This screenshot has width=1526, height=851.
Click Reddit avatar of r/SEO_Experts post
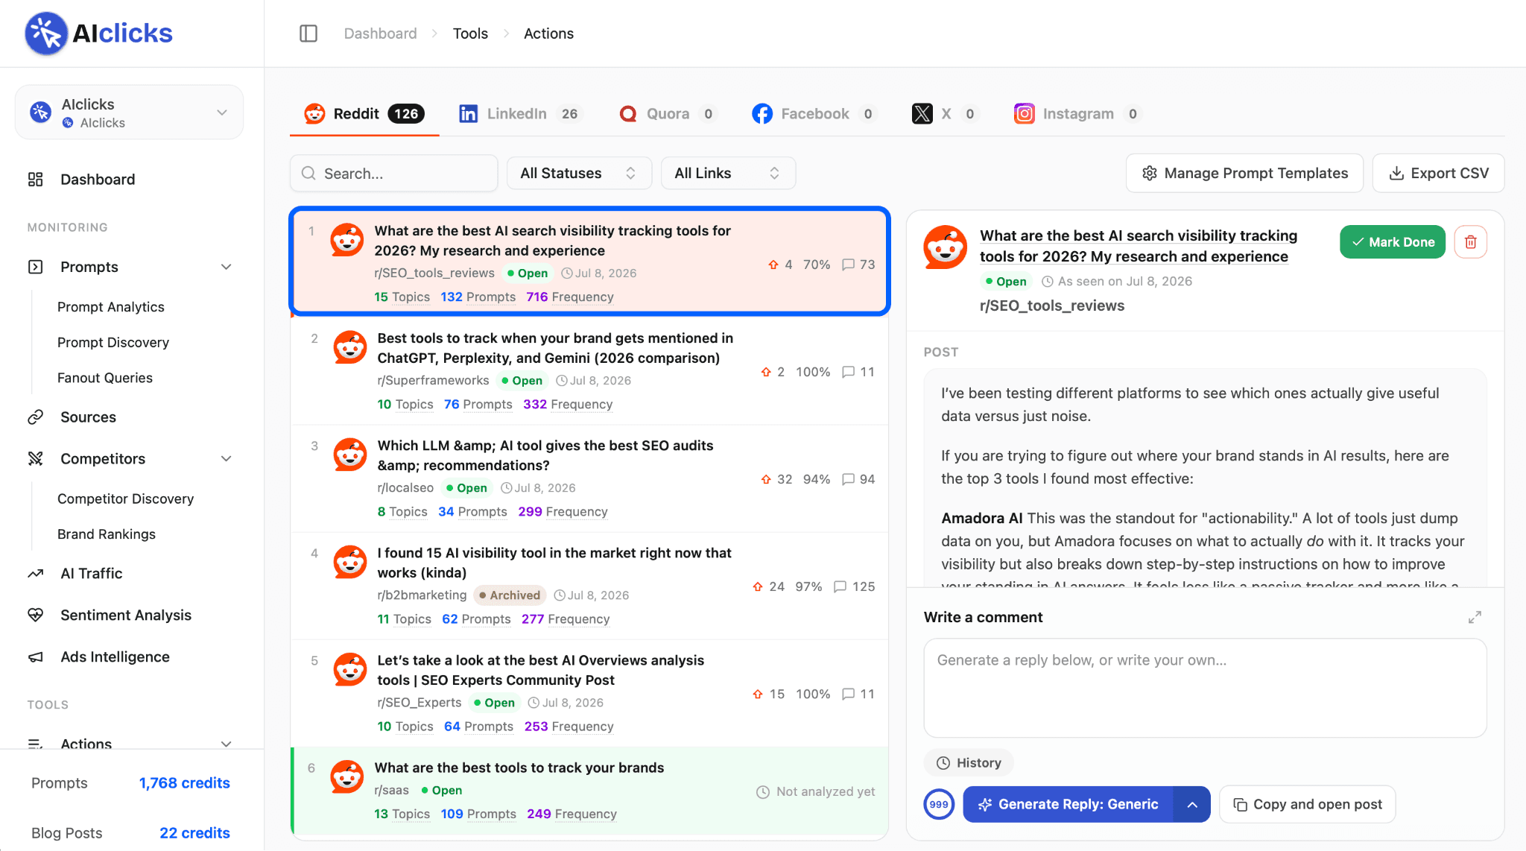coord(349,669)
